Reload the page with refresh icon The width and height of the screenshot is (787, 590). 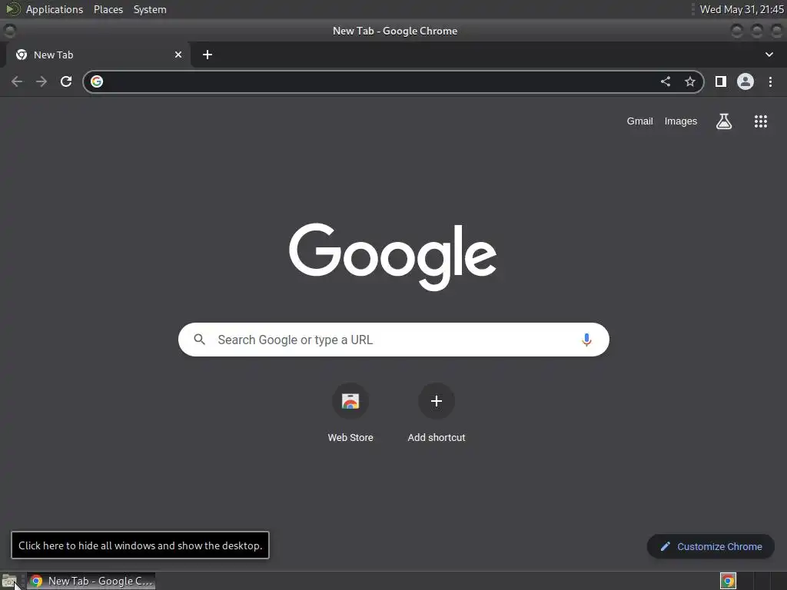click(x=66, y=81)
